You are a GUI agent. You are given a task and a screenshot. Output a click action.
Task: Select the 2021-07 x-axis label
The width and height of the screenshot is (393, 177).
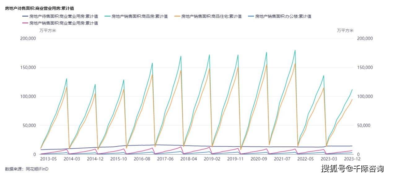click(283, 159)
